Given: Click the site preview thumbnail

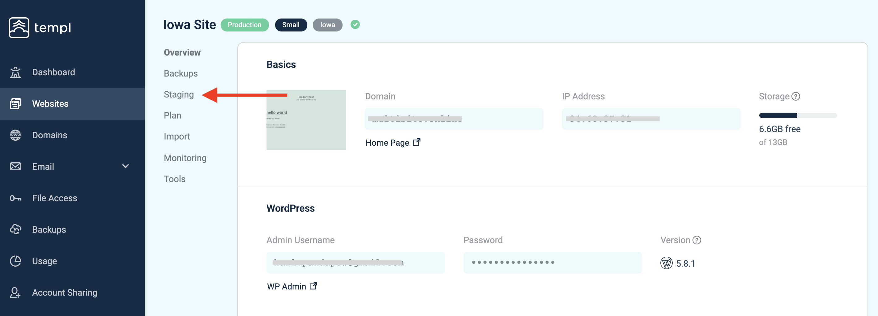Looking at the screenshot, I should click(306, 120).
